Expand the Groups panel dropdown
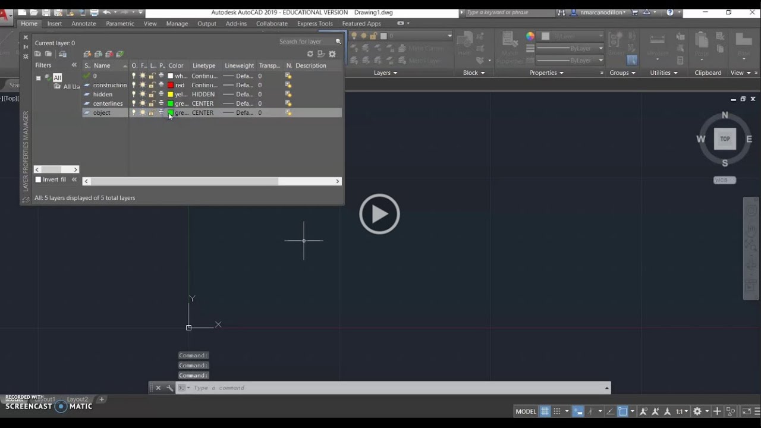This screenshot has height=428, width=761. click(x=622, y=73)
